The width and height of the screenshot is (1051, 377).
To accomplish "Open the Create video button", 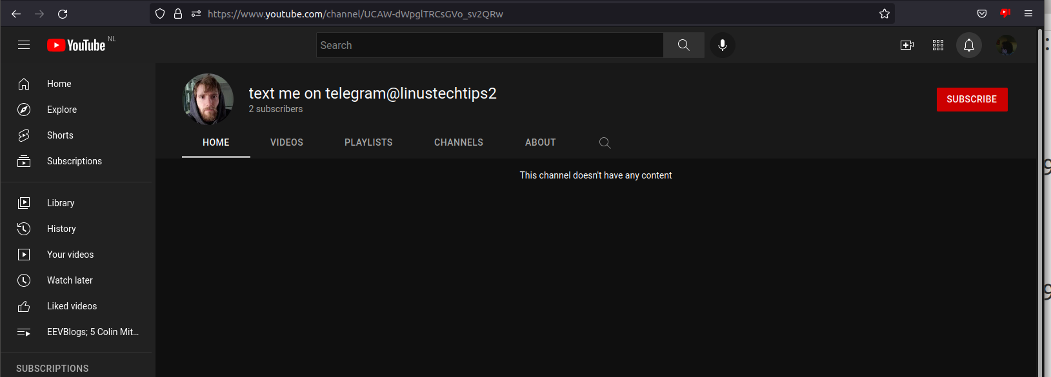I will (907, 45).
